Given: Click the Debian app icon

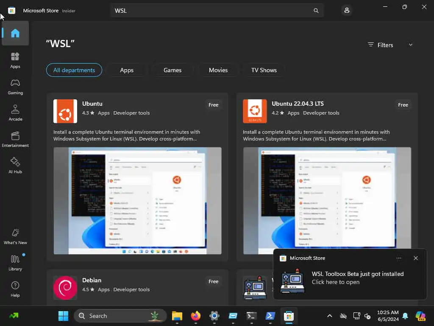Looking at the screenshot, I should click(x=65, y=288).
